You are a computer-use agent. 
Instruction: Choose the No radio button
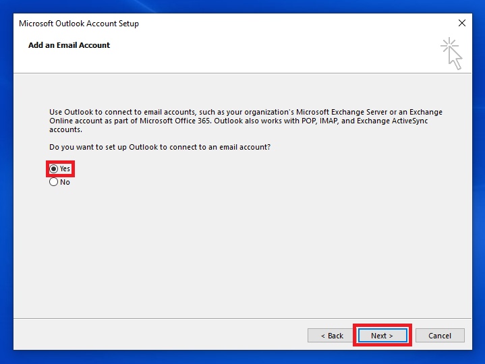point(54,182)
